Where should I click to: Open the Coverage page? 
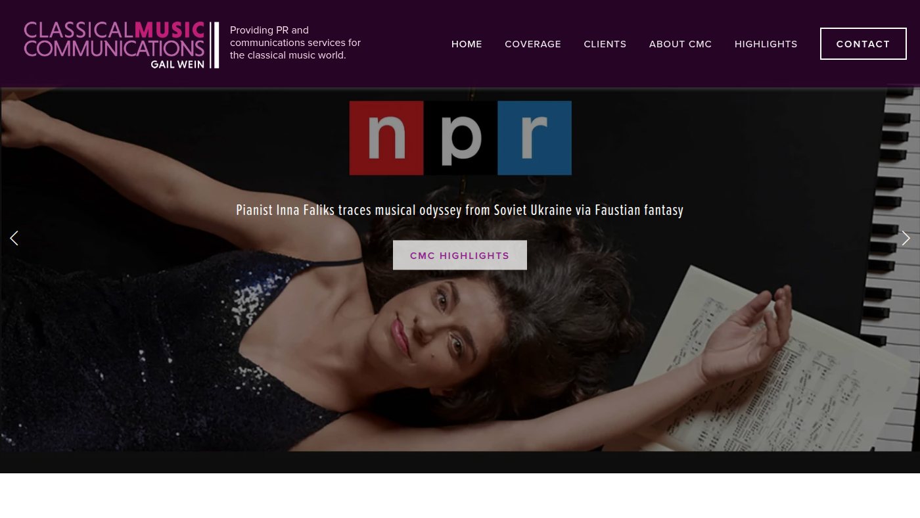pos(533,44)
